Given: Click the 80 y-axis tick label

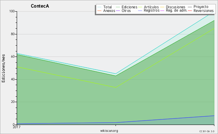Looking at the screenshot, I should [x=13, y=34].
